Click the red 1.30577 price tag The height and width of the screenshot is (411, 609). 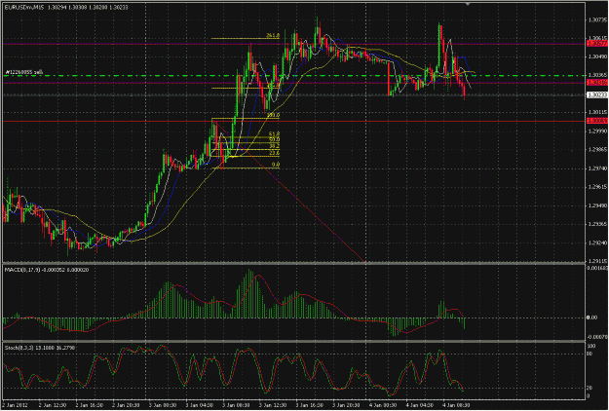coord(596,44)
